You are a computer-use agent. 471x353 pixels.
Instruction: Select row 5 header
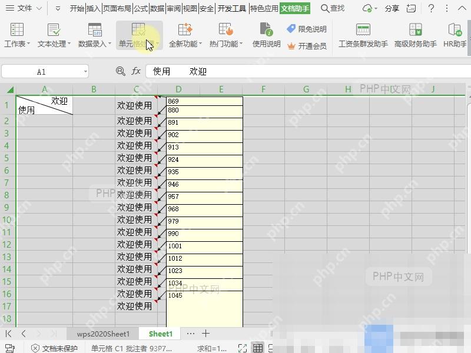6,158
